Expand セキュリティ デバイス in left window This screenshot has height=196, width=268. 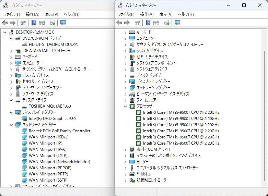11,82
